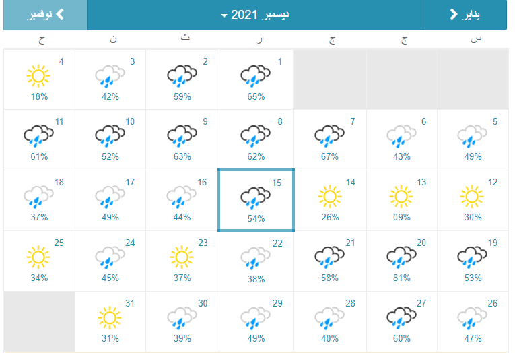Select day number 10 in the calendar

click(130, 121)
